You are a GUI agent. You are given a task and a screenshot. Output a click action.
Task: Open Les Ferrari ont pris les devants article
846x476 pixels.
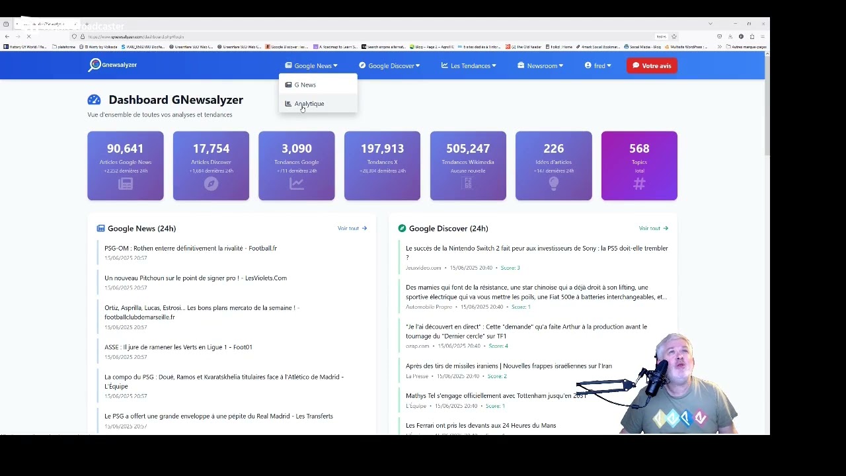coord(481,425)
